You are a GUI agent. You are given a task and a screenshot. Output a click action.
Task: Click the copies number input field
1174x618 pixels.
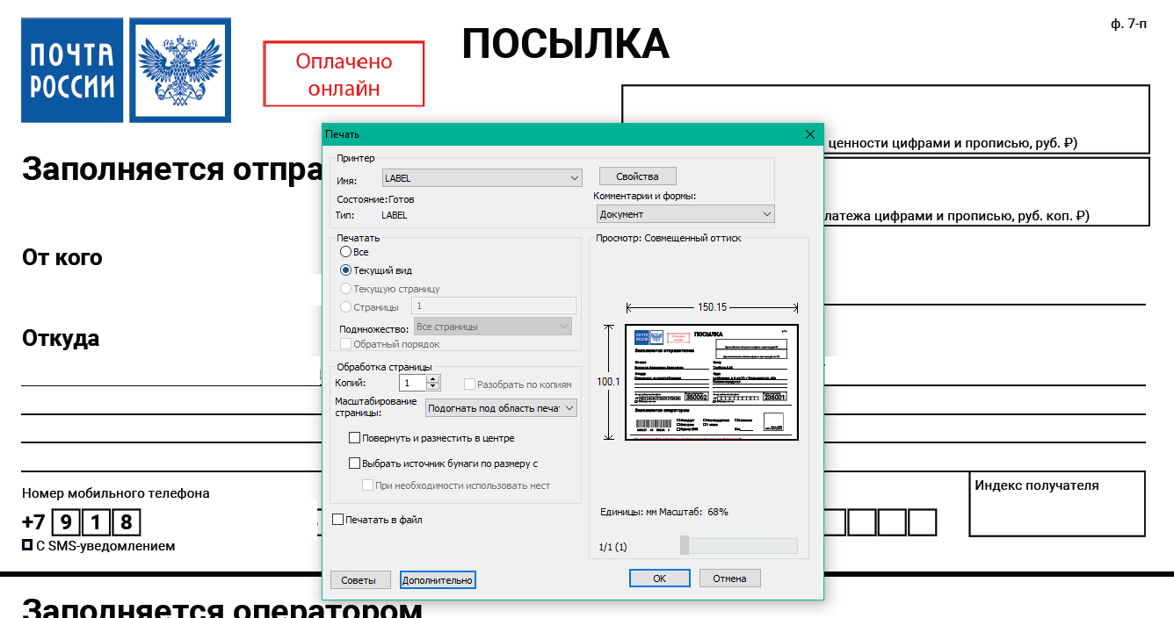412,384
